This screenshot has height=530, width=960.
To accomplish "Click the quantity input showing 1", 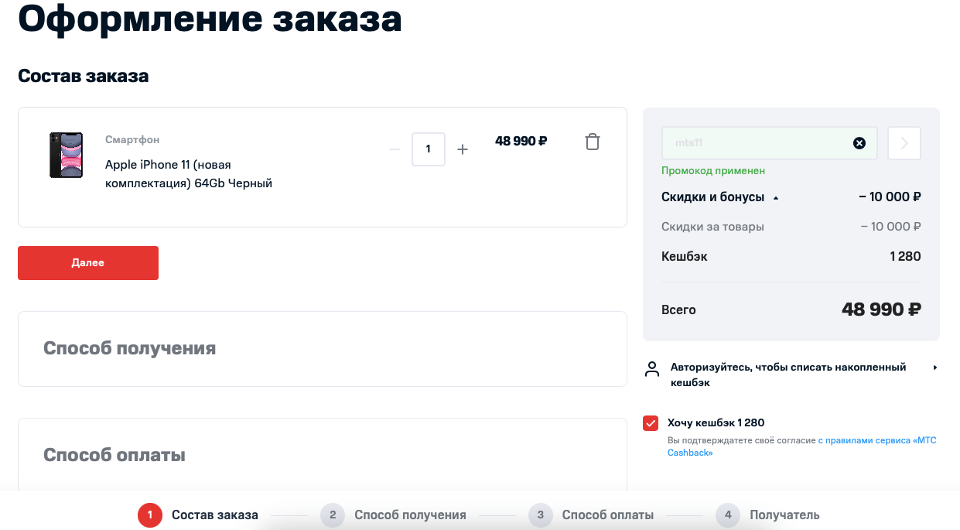I will pos(428,149).
